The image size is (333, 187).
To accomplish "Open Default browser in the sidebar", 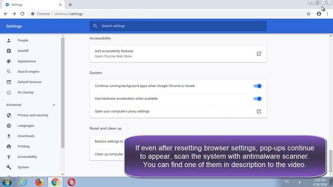I will [x=30, y=82].
